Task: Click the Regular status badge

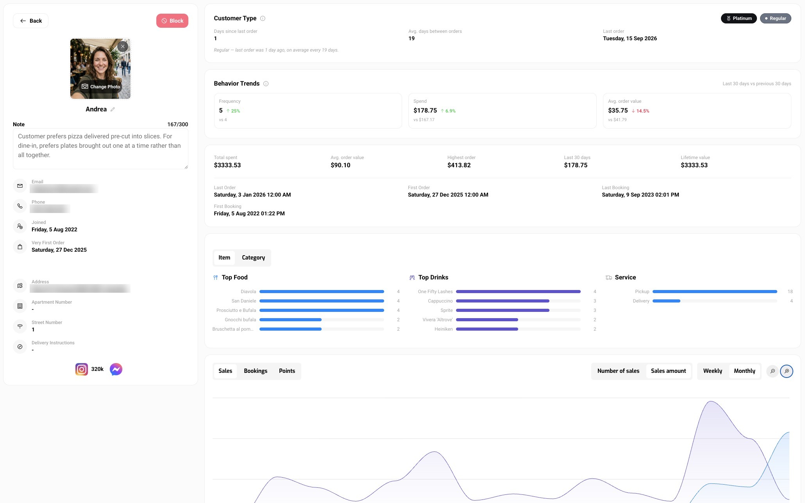Action: [776, 18]
